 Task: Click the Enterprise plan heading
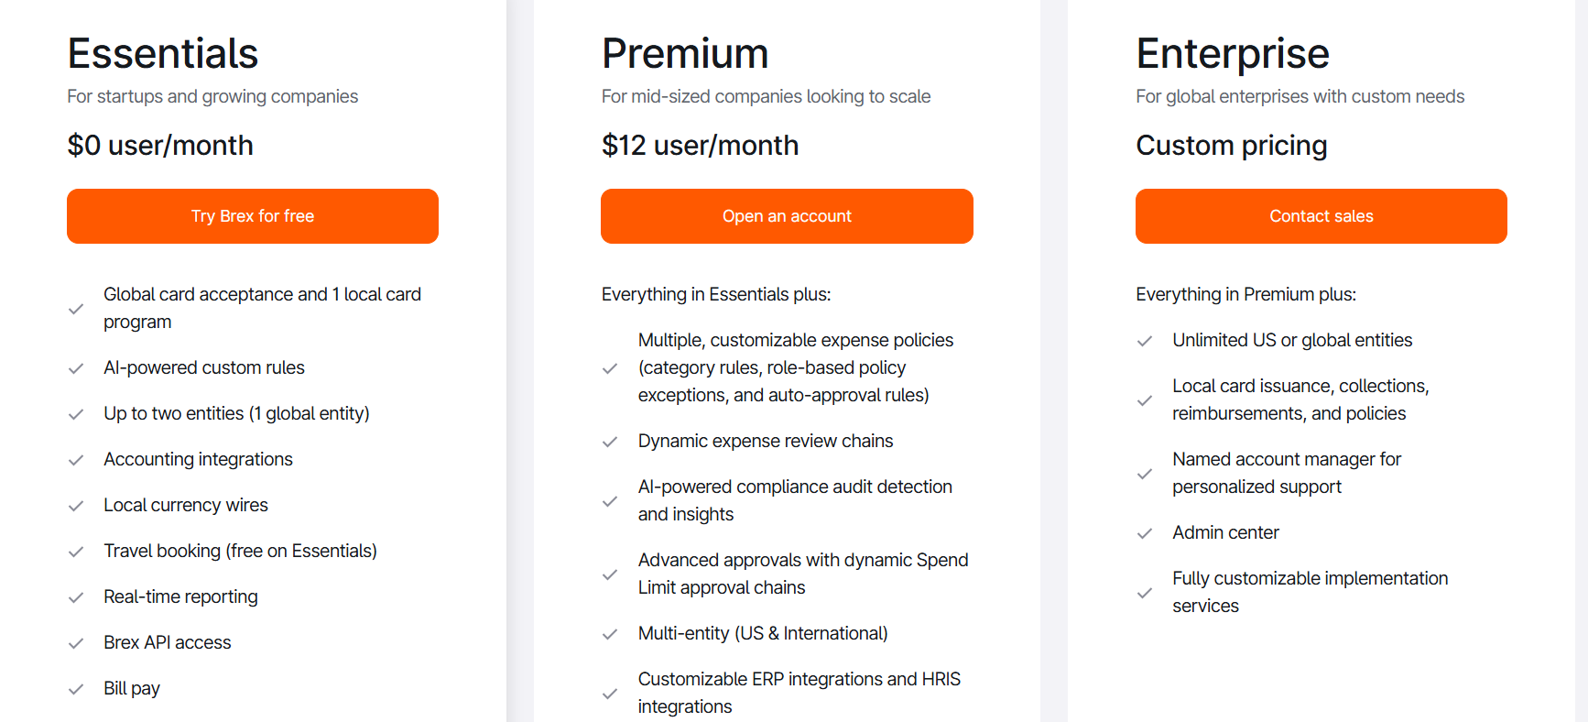pyautogui.click(x=1233, y=53)
